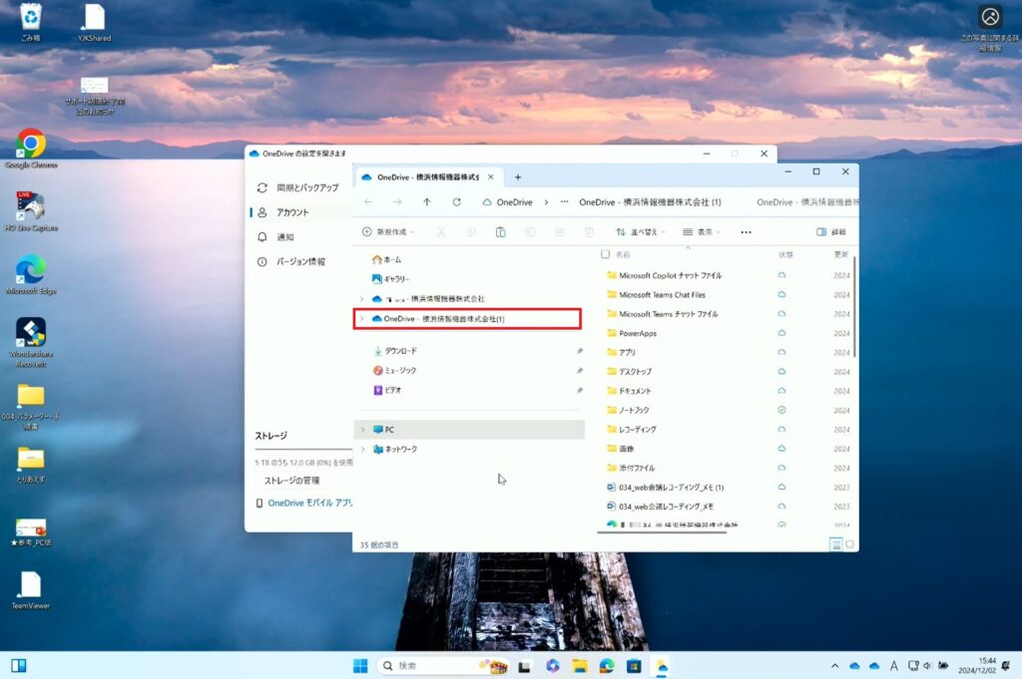Open the Recycle Bin desktop icon

pos(31,22)
